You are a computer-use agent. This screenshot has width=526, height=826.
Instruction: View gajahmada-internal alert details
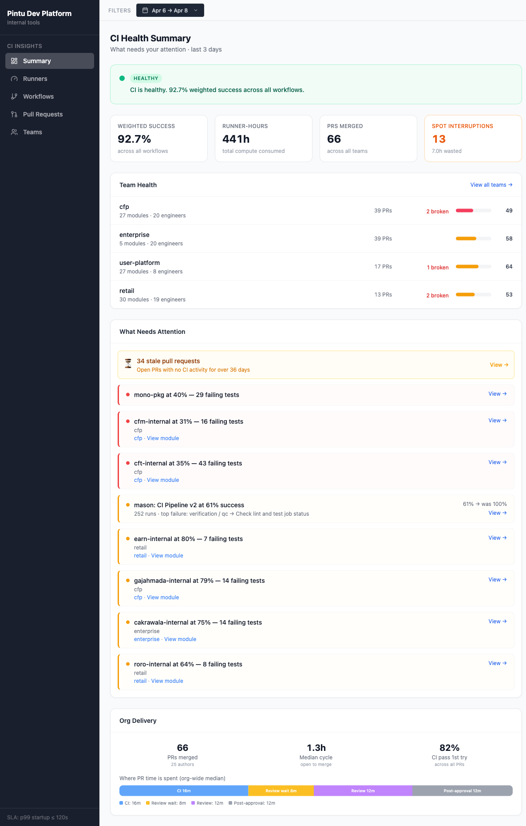[498, 580]
